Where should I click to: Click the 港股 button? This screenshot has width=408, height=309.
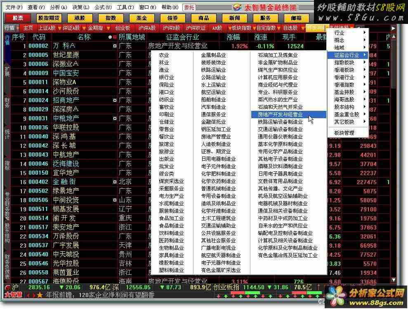click(x=80, y=18)
